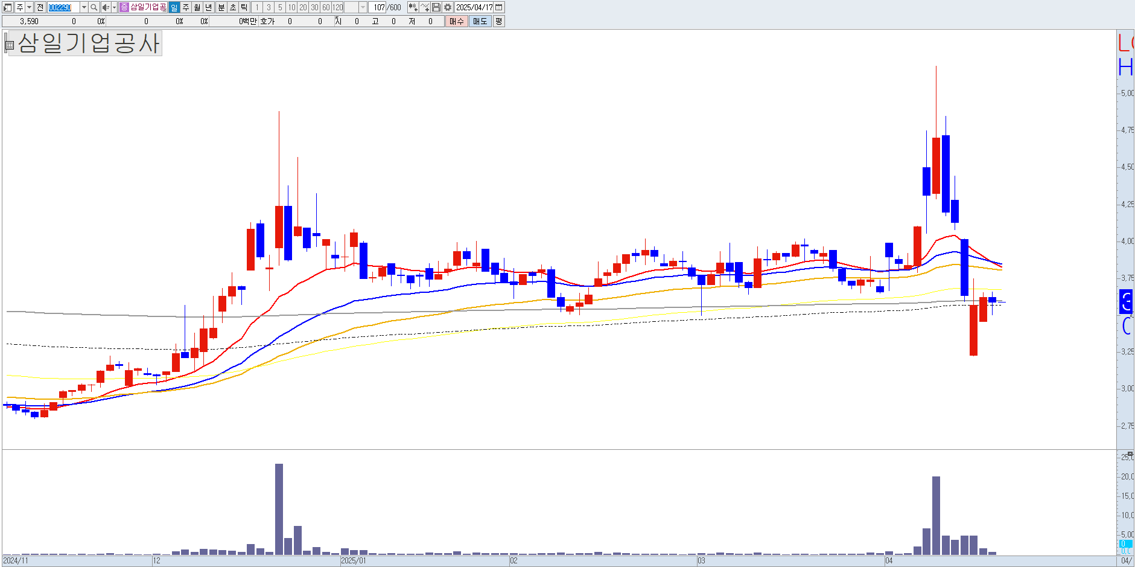Switch to the 틱 tick chart period

pyautogui.click(x=244, y=7)
